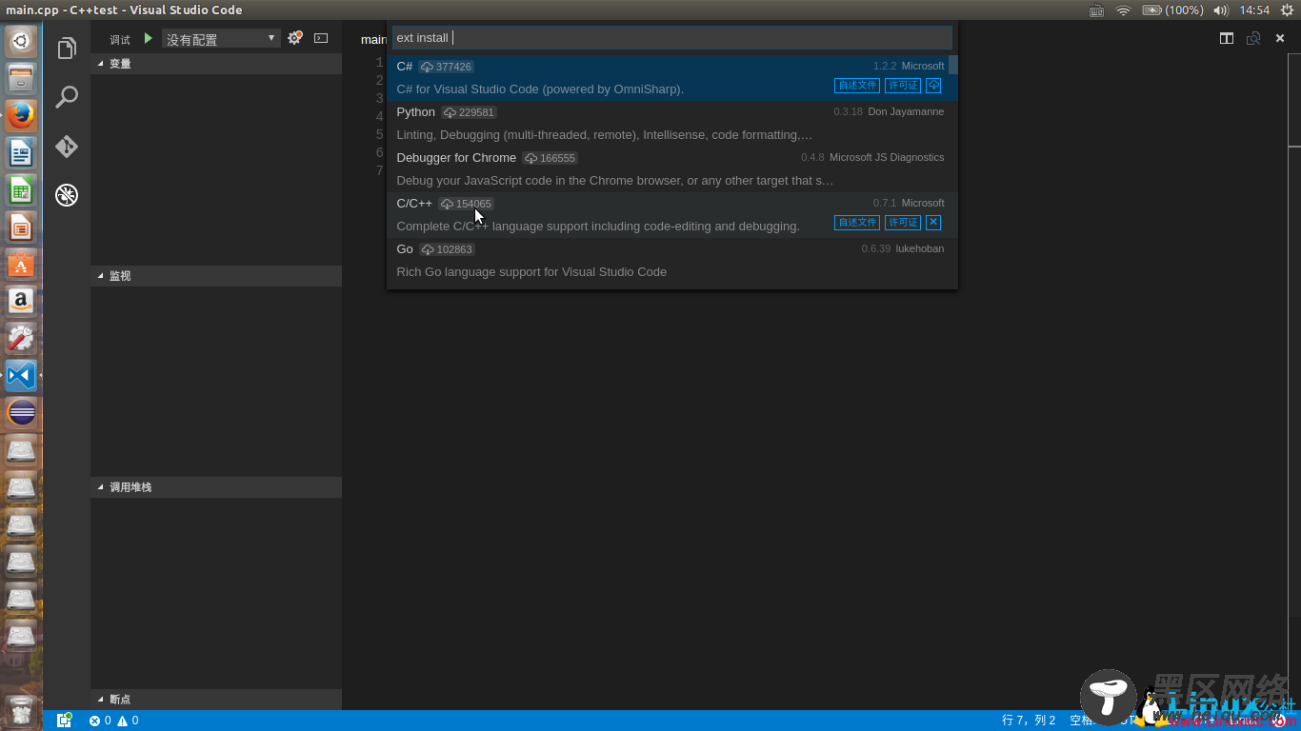This screenshot has height=731, width=1301.
Task: Click the 'ext install' command input box
Action: pyautogui.click(x=671, y=37)
